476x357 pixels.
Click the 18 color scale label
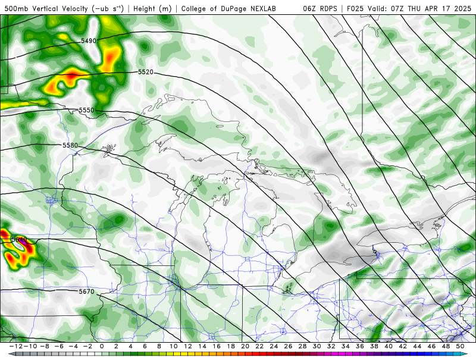pyautogui.click(x=231, y=346)
